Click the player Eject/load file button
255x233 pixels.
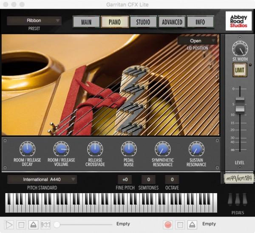tap(33, 225)
